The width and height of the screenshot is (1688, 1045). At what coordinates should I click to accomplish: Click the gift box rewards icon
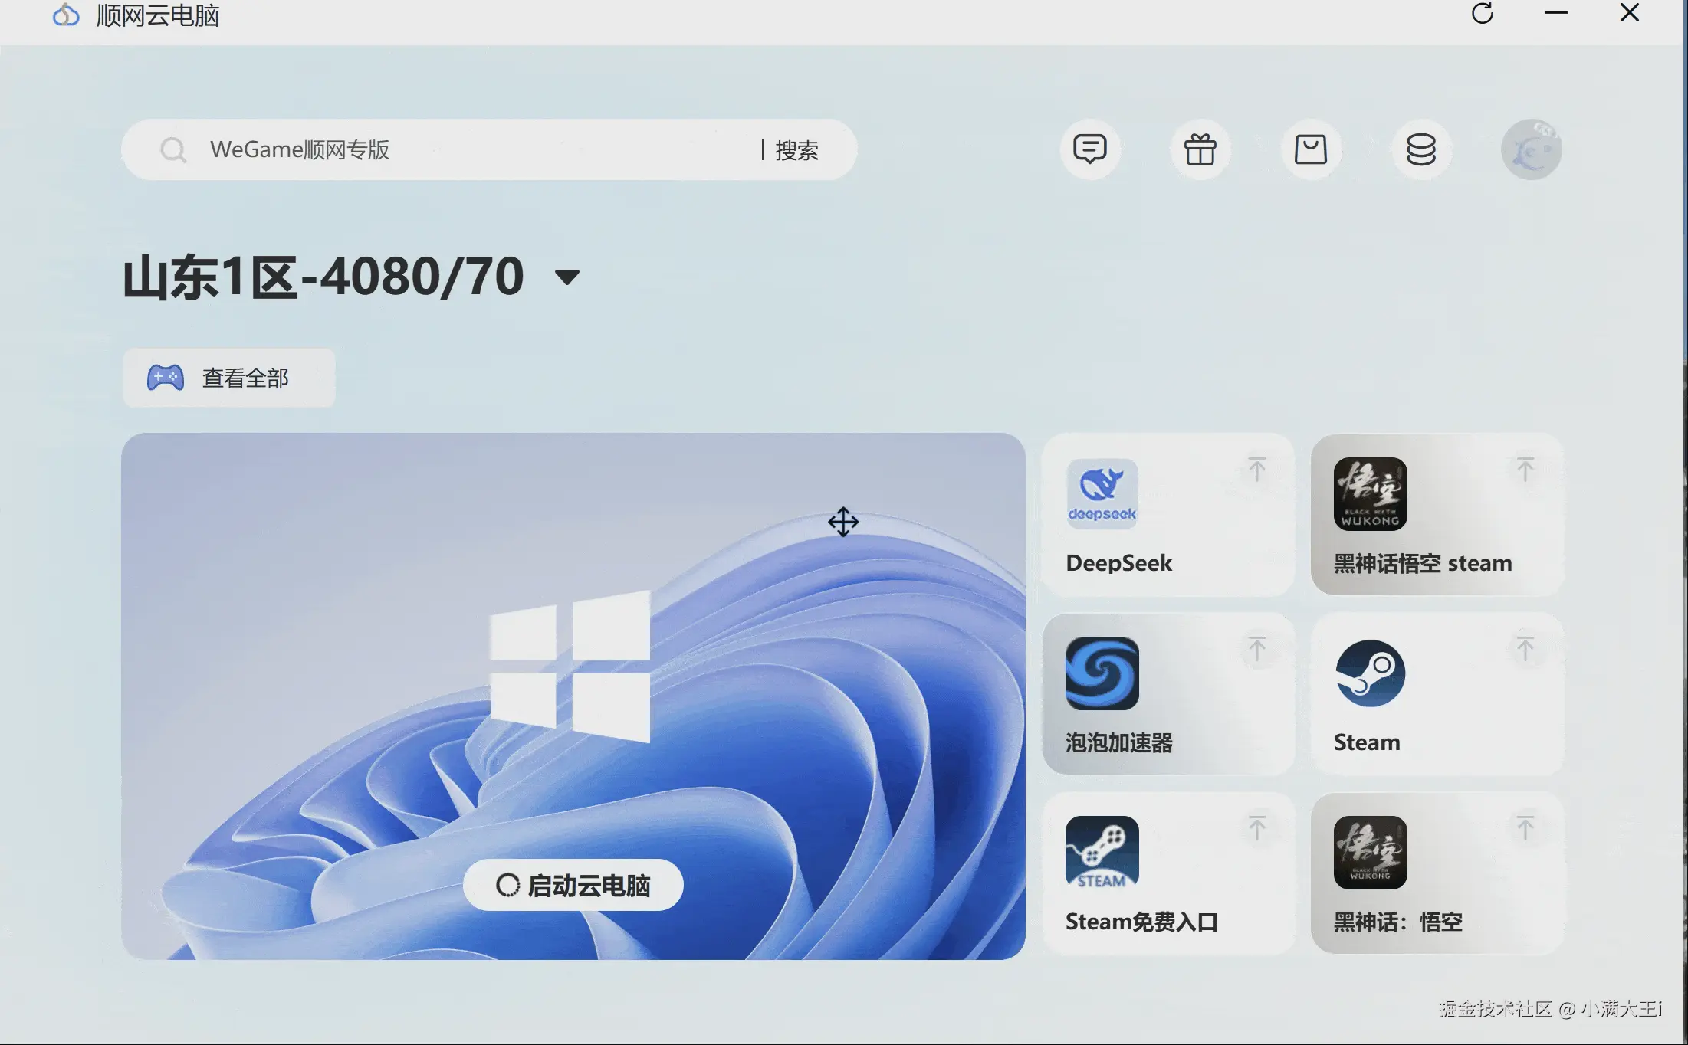1200,149
